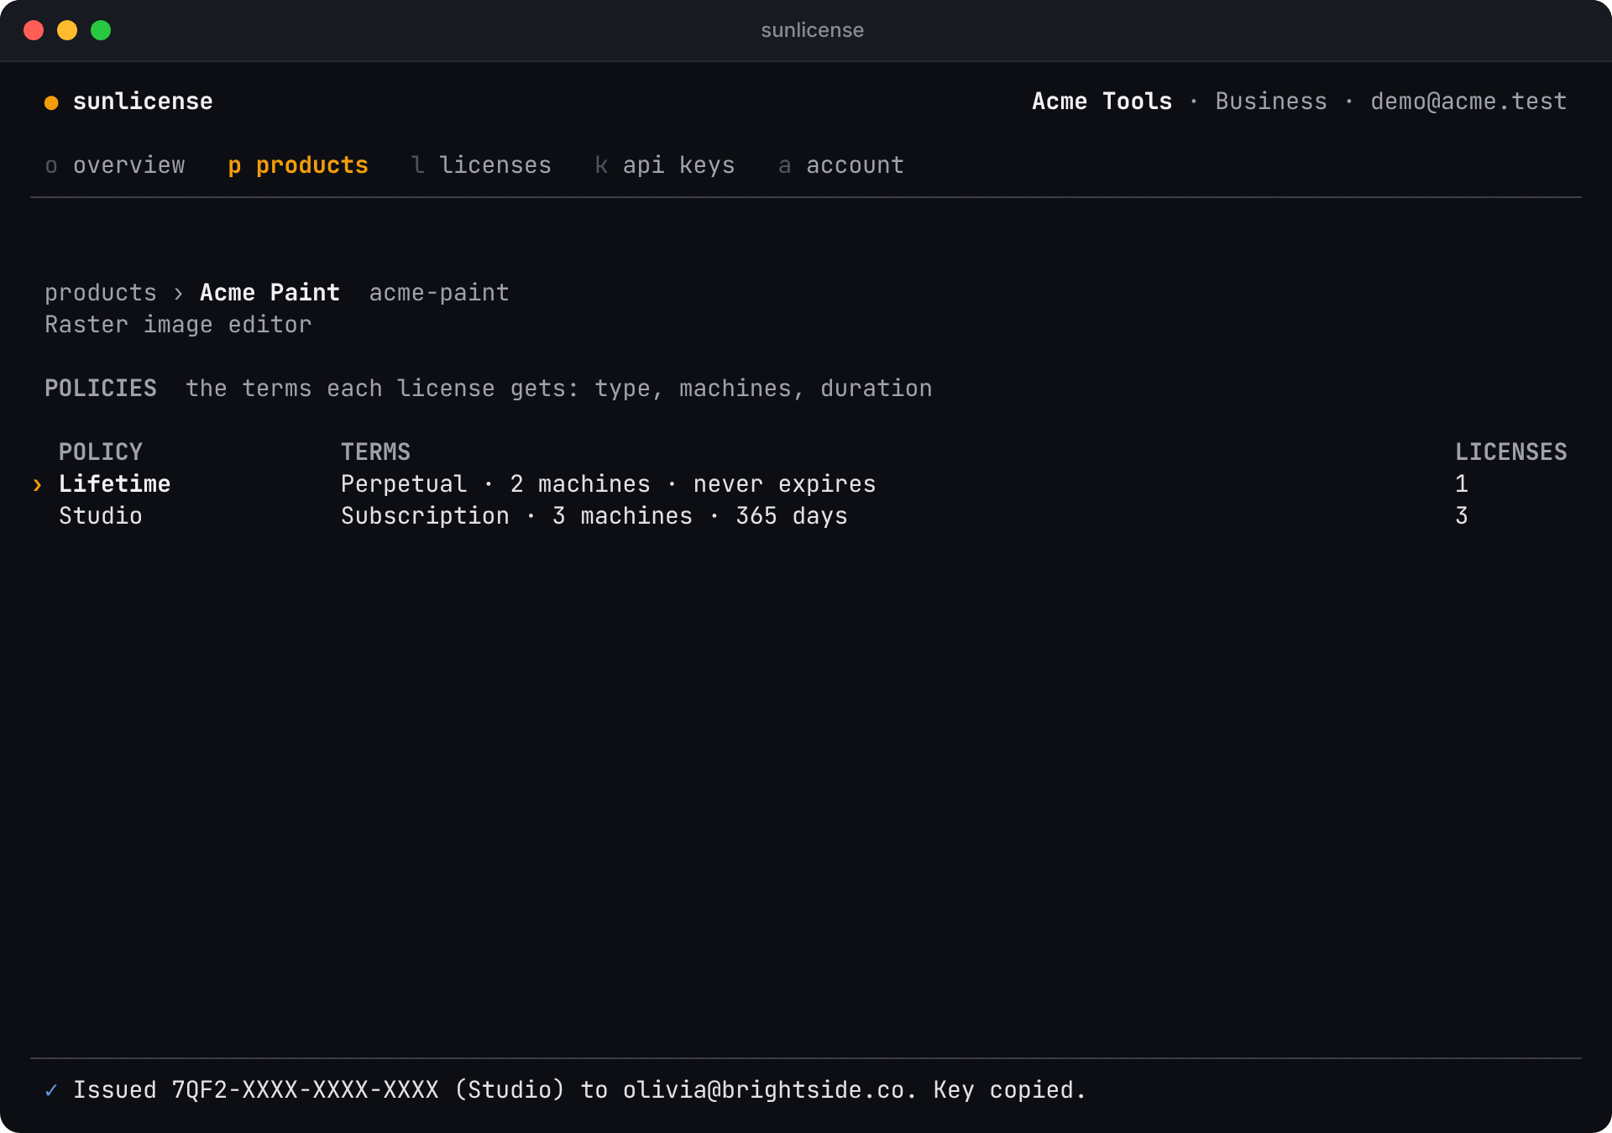Viewport: 1612px width, 1133px height.
Task: Click the blue checkmark status icon
Action: pos(51,1090)
